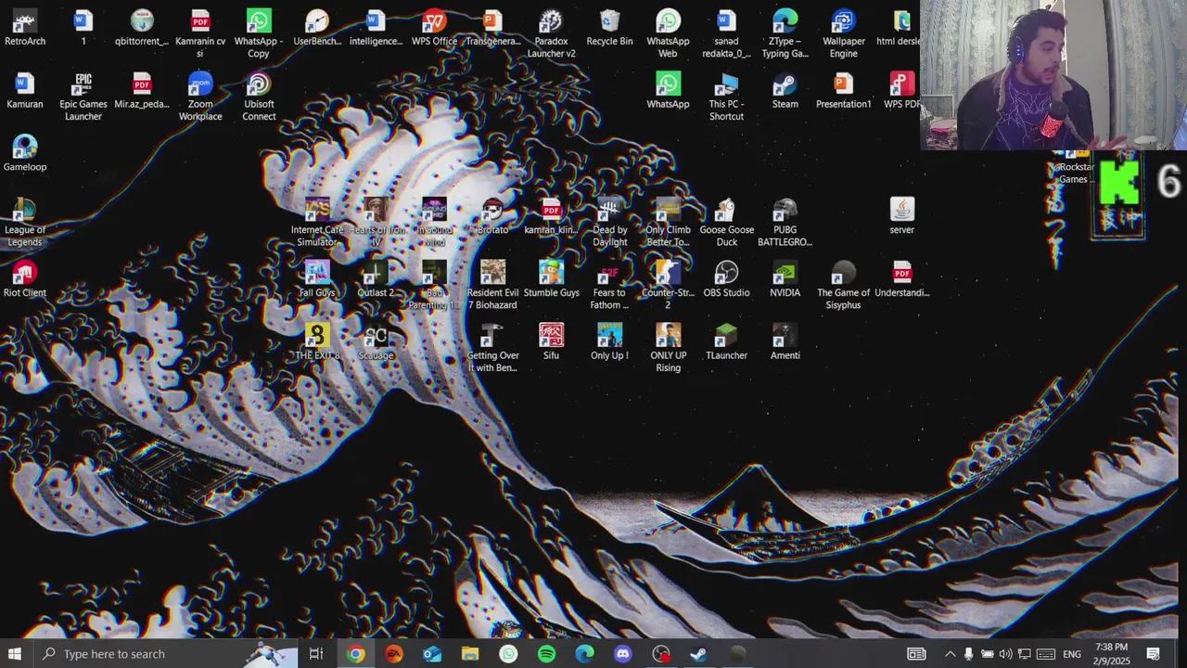Screen dimensions: 1187x668
Task: Open Google Chrome from the taskbar
Action: pyautogui.click(x=355, y=654)
